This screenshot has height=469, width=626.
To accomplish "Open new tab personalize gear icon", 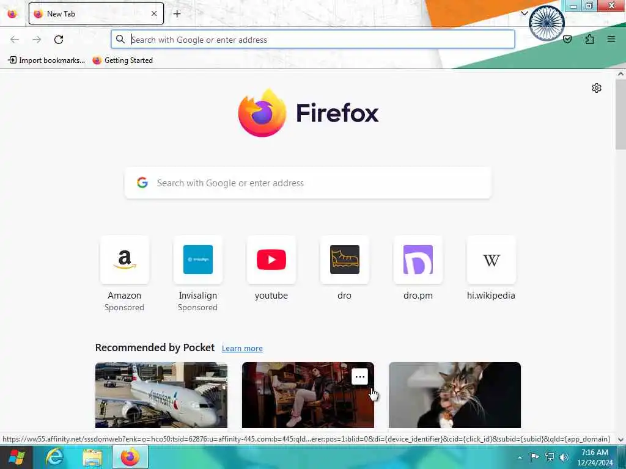I will click(597, 88).
